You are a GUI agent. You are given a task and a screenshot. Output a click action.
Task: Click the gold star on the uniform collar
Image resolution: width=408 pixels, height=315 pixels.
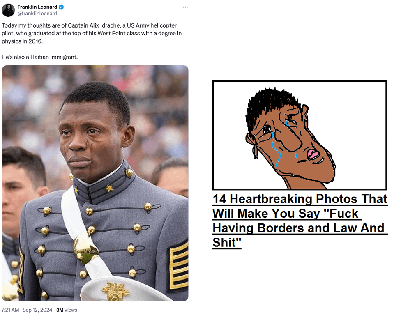point(109,188)
